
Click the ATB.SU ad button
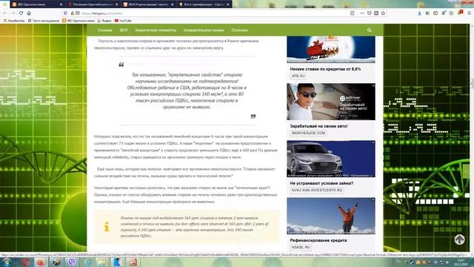[x=298, y=76]
